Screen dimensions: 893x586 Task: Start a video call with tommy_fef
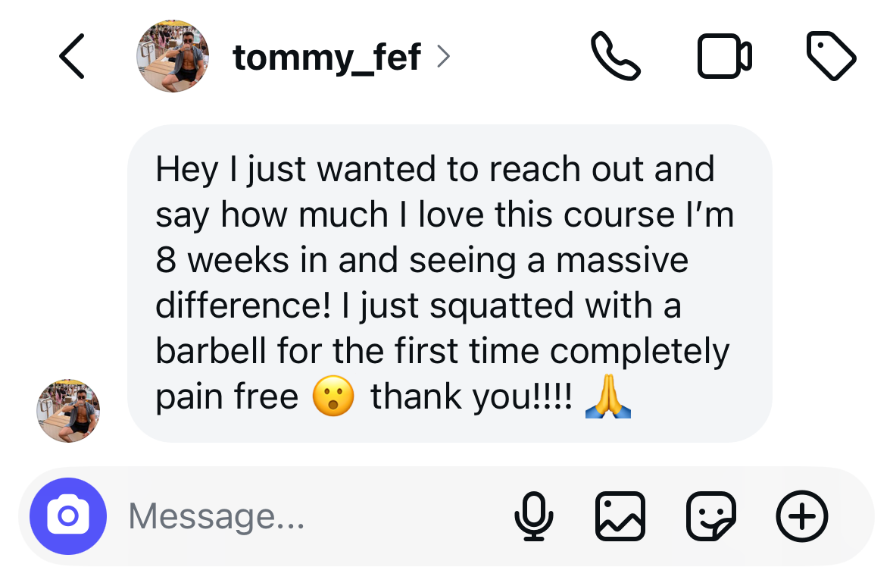click(x=724, y=56)
